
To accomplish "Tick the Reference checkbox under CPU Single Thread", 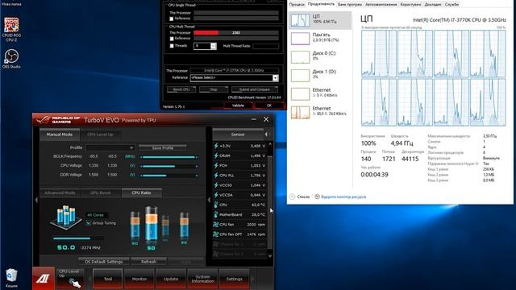I will pos(172,19).
